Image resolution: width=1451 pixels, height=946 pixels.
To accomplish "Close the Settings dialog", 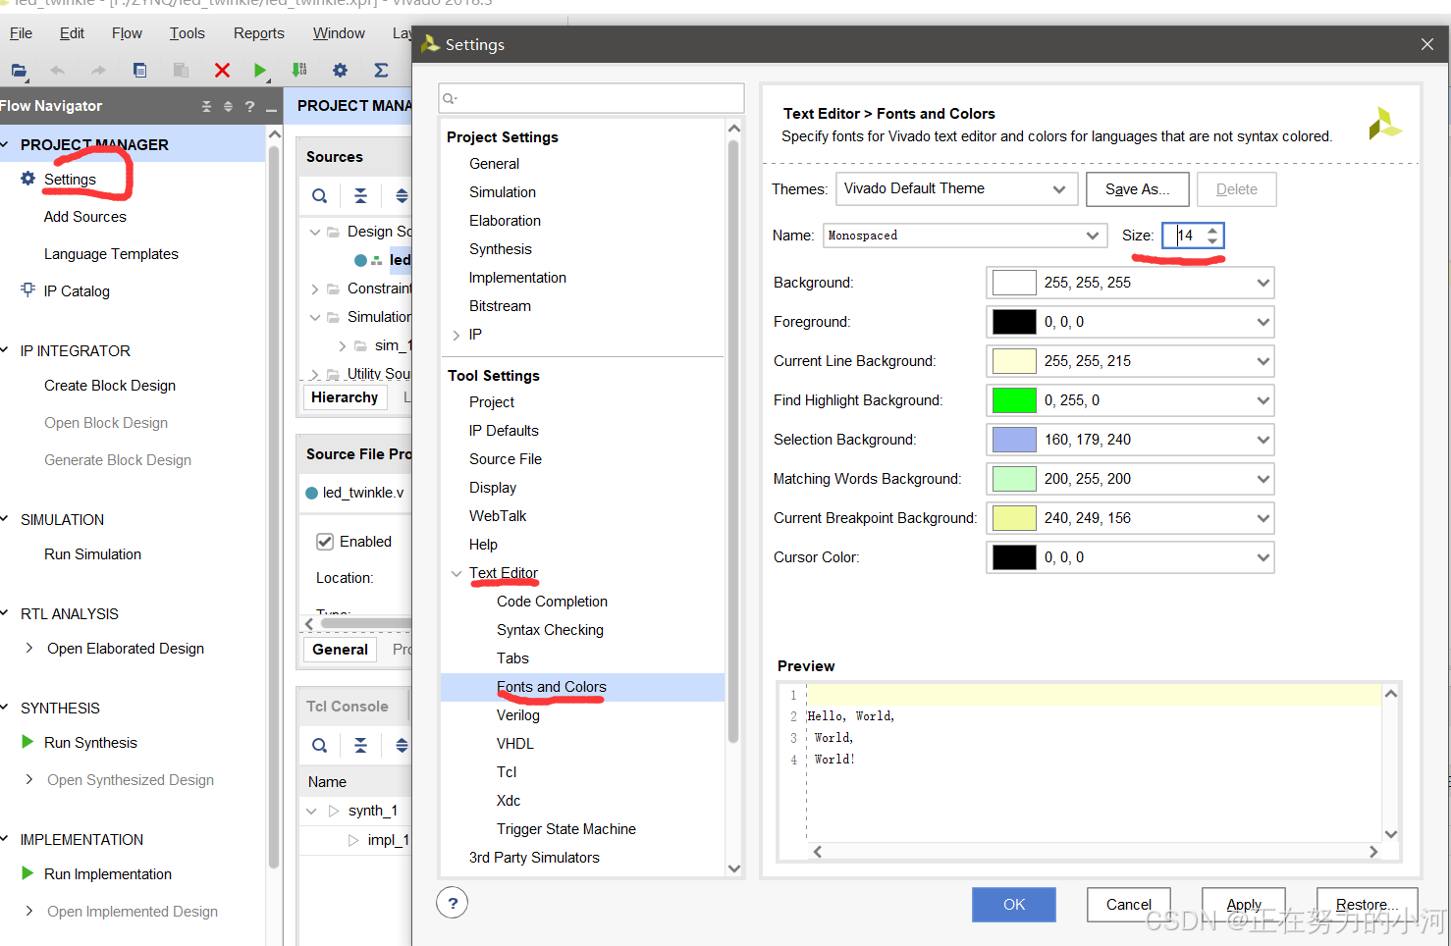I will (x=1427, y=44).
